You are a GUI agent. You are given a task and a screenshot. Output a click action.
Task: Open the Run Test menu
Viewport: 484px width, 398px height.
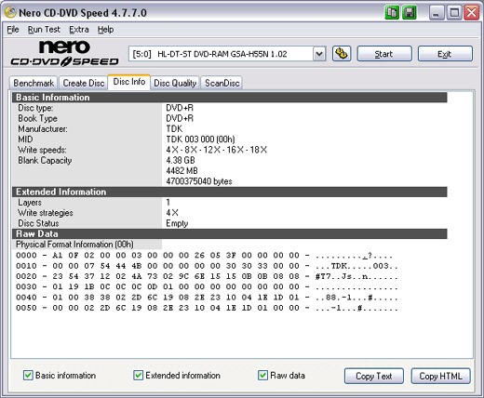click(x=44, y=30)
